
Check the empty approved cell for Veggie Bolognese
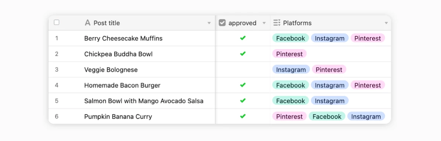point(243,70)
